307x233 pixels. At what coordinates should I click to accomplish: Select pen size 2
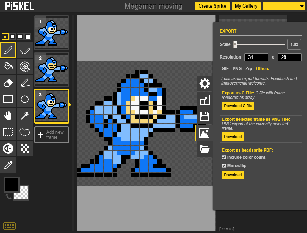[x=13, y=36]
